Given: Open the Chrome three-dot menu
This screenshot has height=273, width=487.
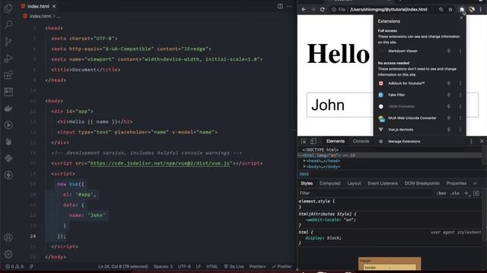Looking at the screenshot, I should (480, 9).
